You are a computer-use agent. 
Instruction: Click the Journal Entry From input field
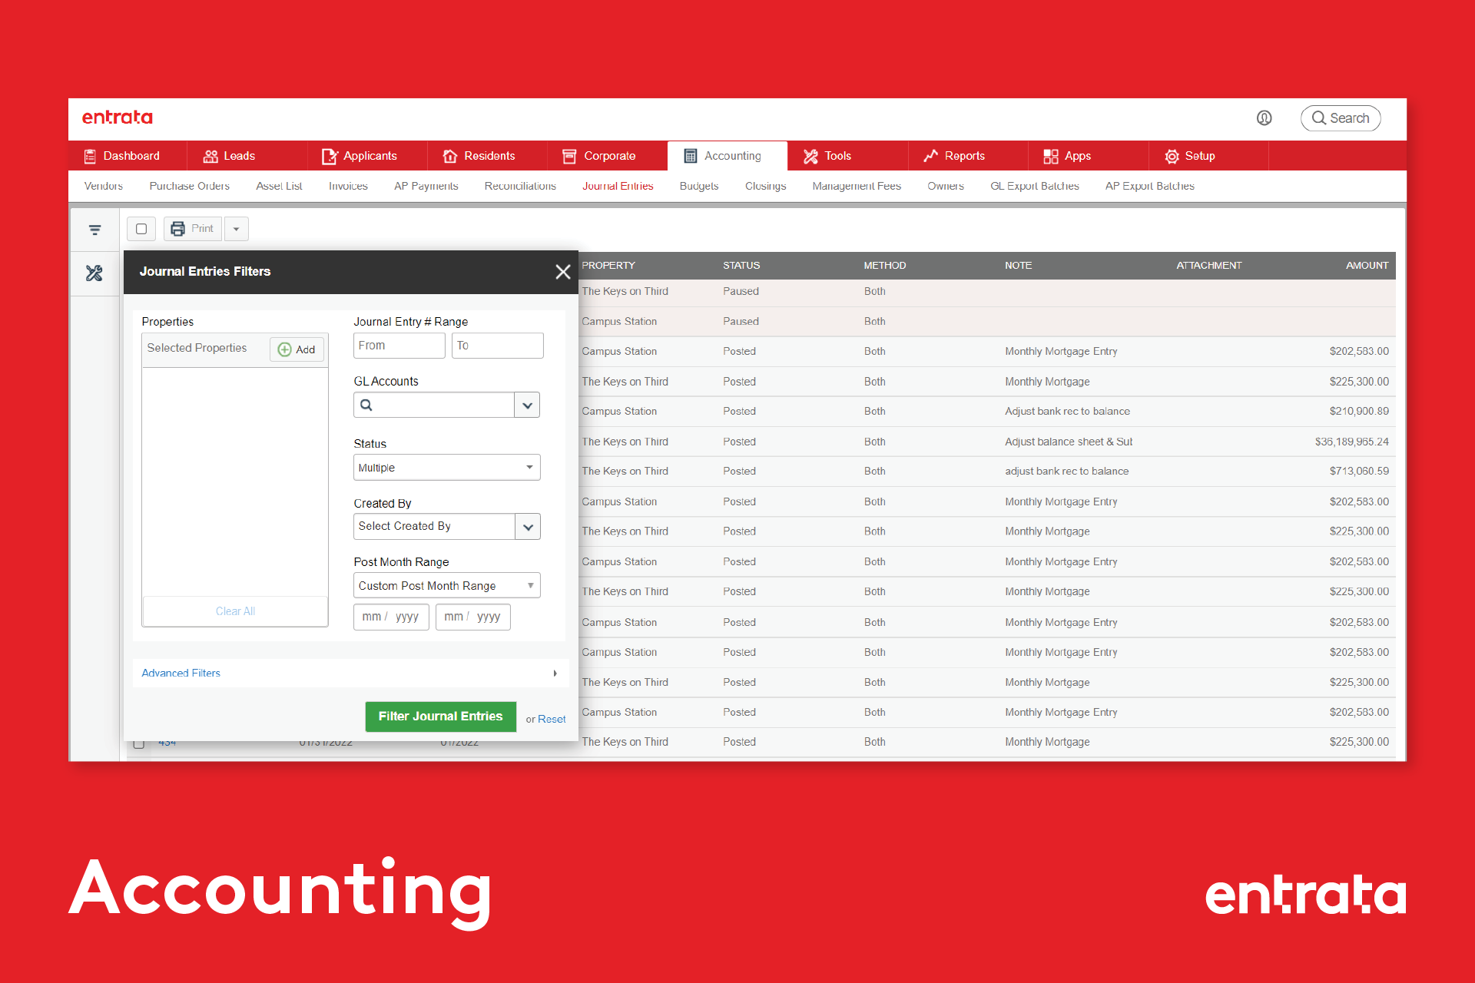tap(399, 346)
